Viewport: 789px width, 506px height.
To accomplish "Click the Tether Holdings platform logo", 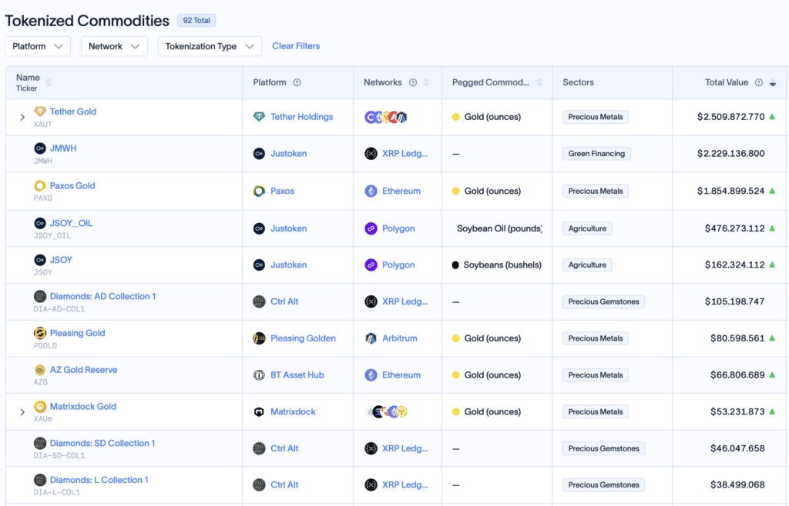I will coord(259,117).
